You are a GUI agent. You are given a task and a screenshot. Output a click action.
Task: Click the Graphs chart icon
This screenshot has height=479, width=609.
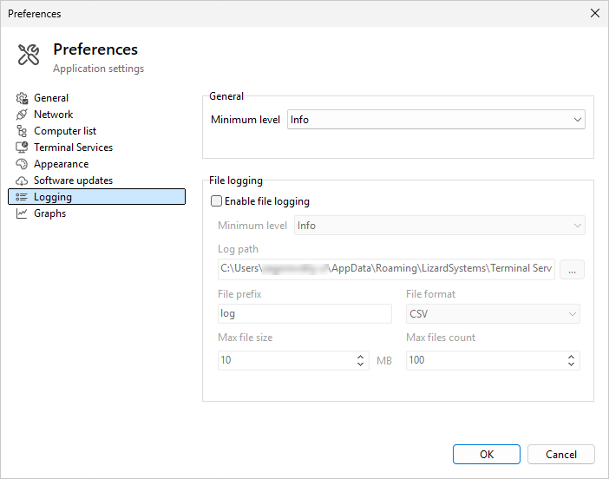coord(23,213)
